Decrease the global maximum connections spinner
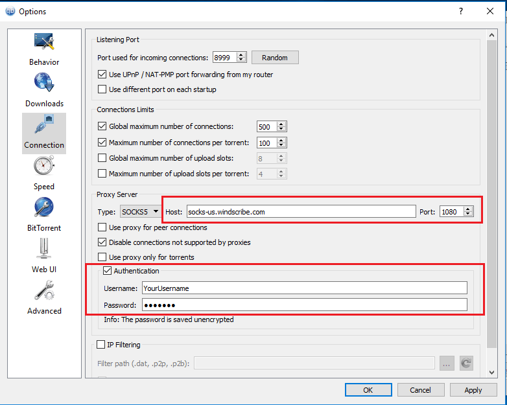 [x=281, y=129]
